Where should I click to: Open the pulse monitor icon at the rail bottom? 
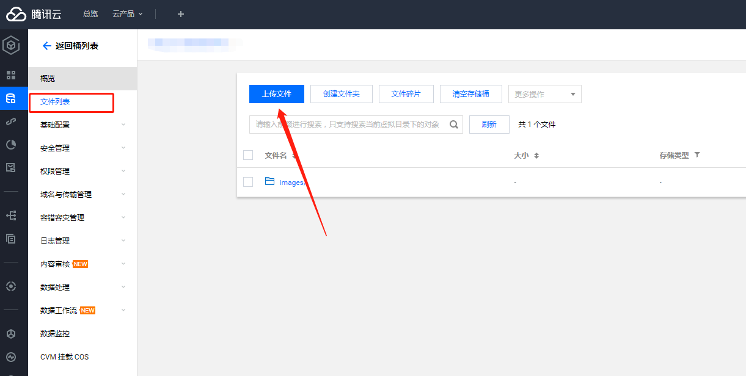click(11, 357)
